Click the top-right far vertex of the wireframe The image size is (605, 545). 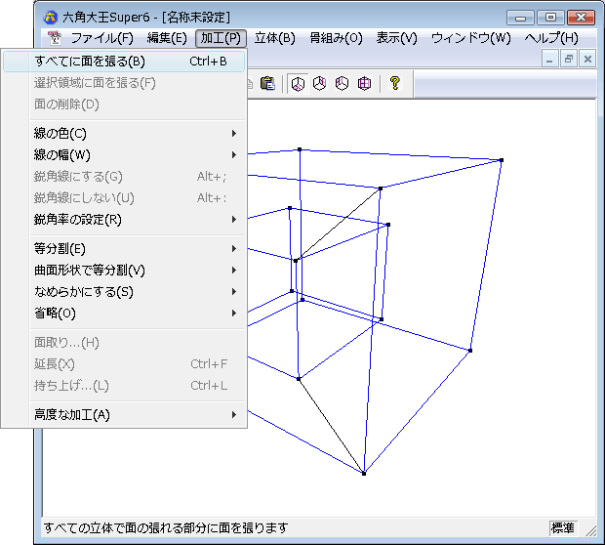tap(502, 160)
